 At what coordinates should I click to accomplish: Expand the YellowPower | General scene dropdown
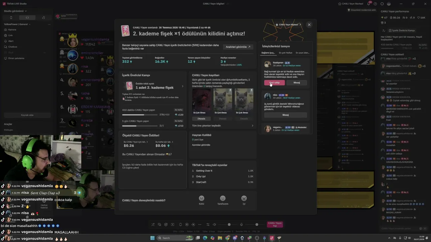click(17, 24)
